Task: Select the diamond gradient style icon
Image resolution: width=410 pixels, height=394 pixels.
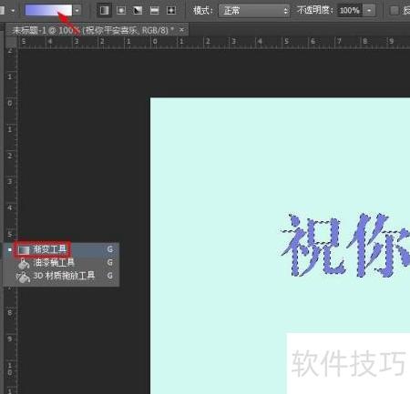Action: pyautogui.click(x=171, y=11)
